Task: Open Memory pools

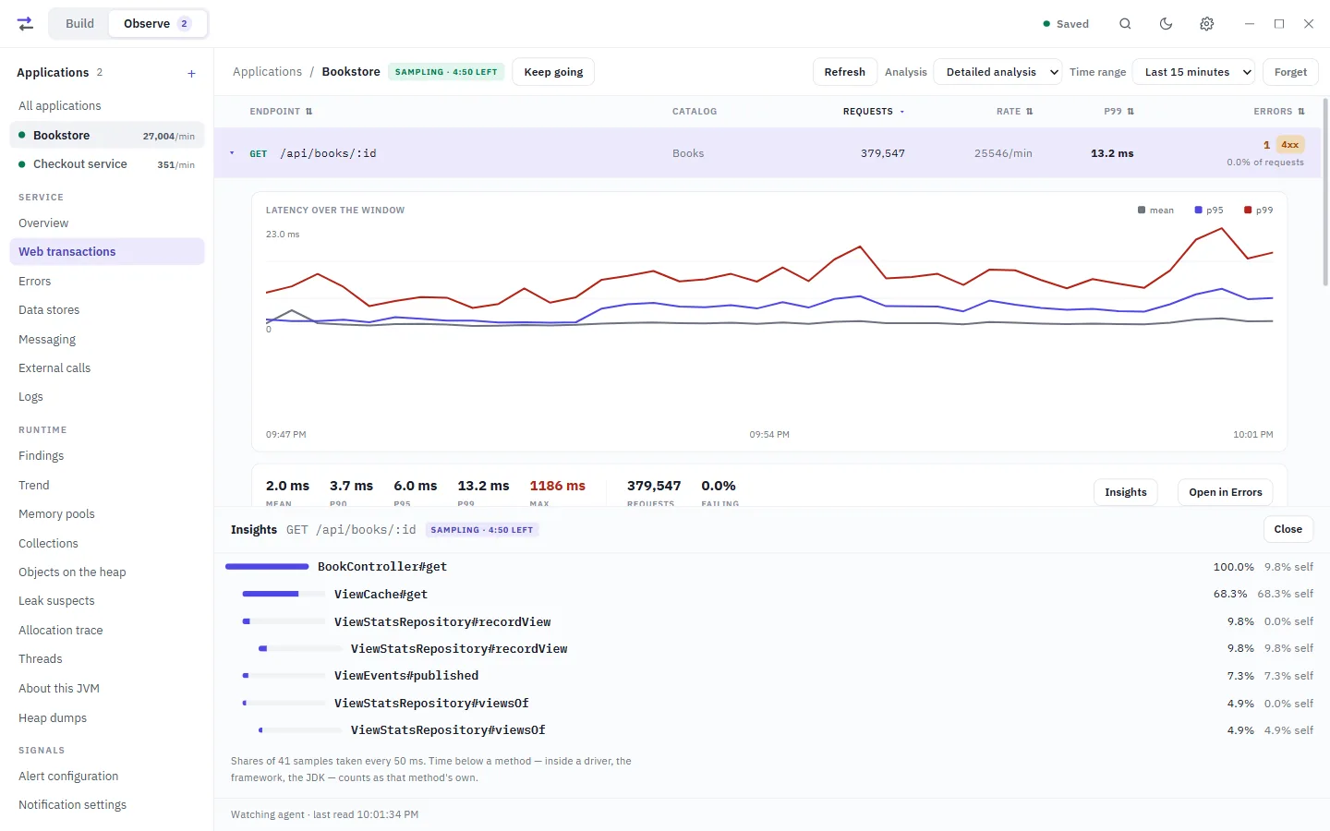Action: click(x=107, y=514)
